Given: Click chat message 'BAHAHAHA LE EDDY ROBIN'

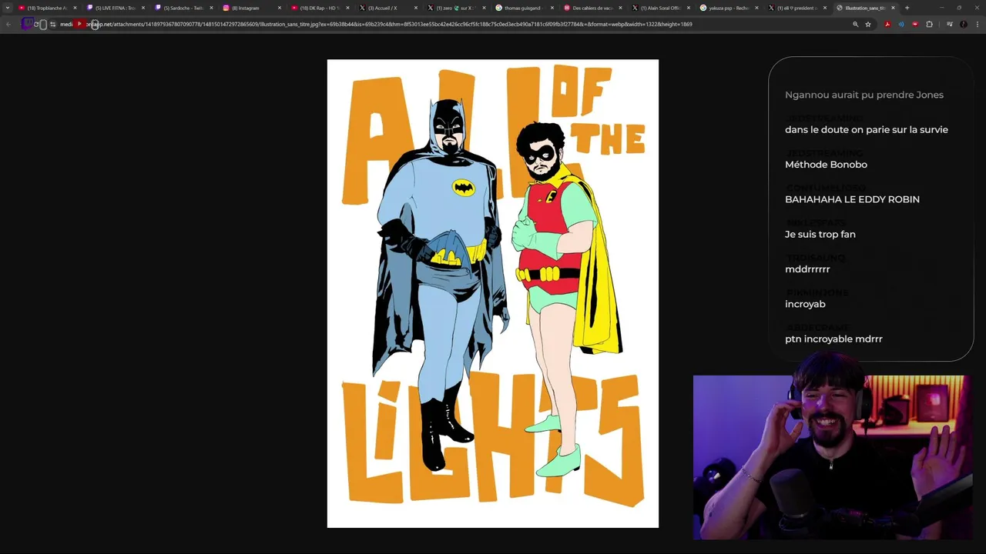Looking at the screenshot, I should click(852, 199).
